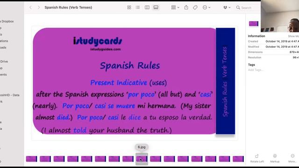Click the Dimensions label
299x168 pixels.
coord(255,52)
